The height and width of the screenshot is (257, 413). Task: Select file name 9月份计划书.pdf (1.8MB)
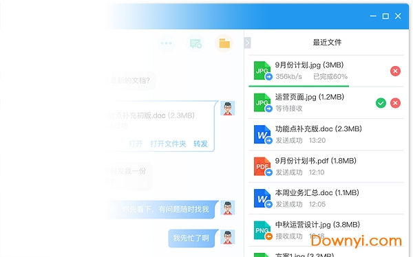[315, 161]
